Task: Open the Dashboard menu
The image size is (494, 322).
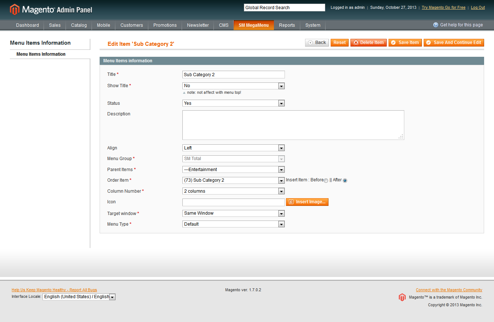Action: (27, 25)
